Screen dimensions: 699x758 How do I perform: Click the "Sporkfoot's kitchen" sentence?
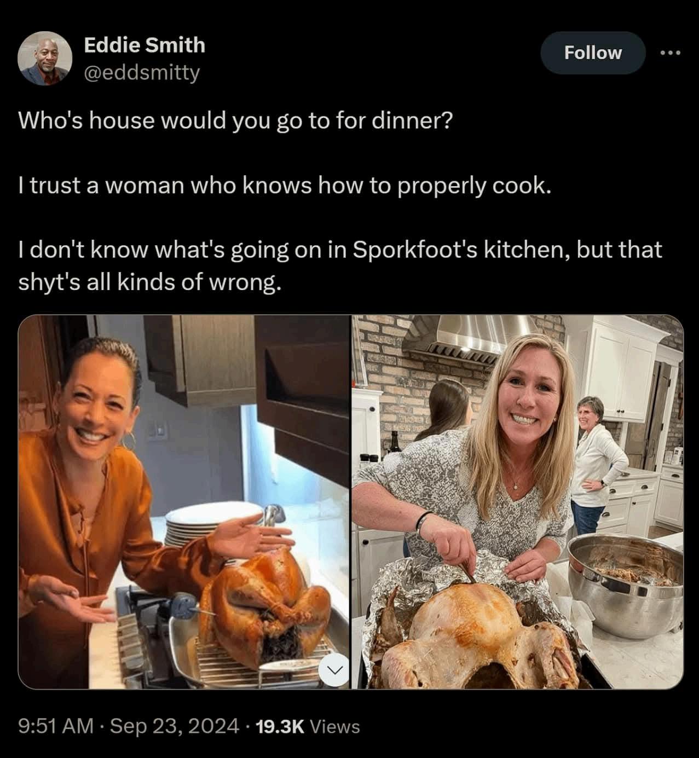(339, 250)
